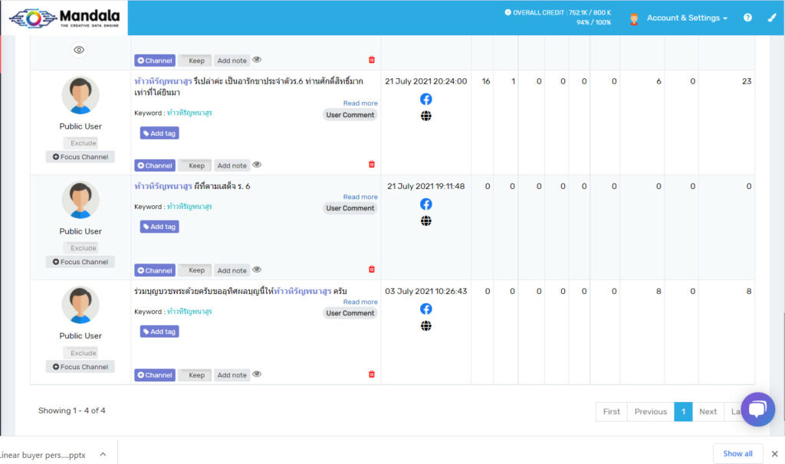Screen dimensions: 785x464
Task: Click the globe icon on the 19:11:48 post
Action: click(425, 221)
